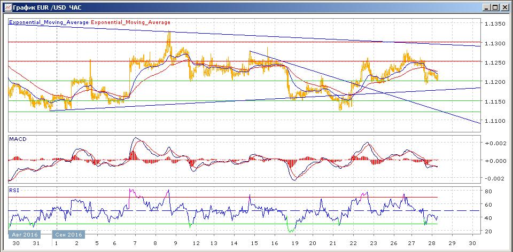The width and height of the screenshot is (513, 252).
Task: Click the +0.002 MACD scale value
Action: pos(496,143)
